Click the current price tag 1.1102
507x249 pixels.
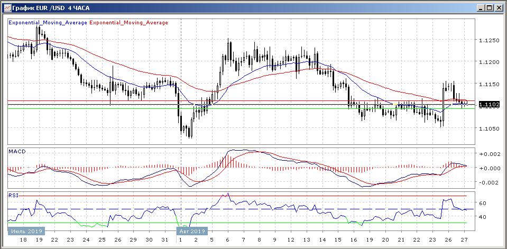click(x=486, y=105)
